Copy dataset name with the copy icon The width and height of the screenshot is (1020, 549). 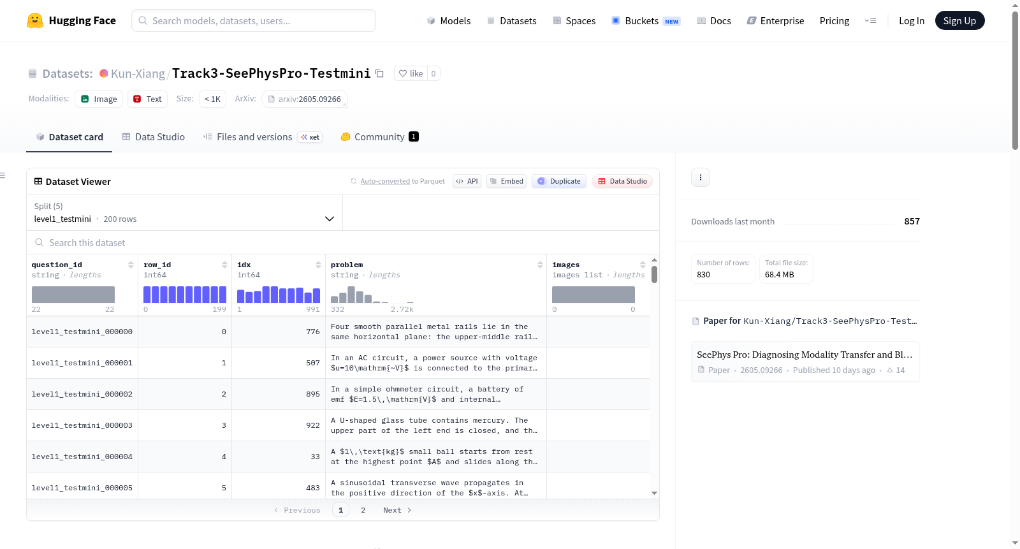(379, 73)
